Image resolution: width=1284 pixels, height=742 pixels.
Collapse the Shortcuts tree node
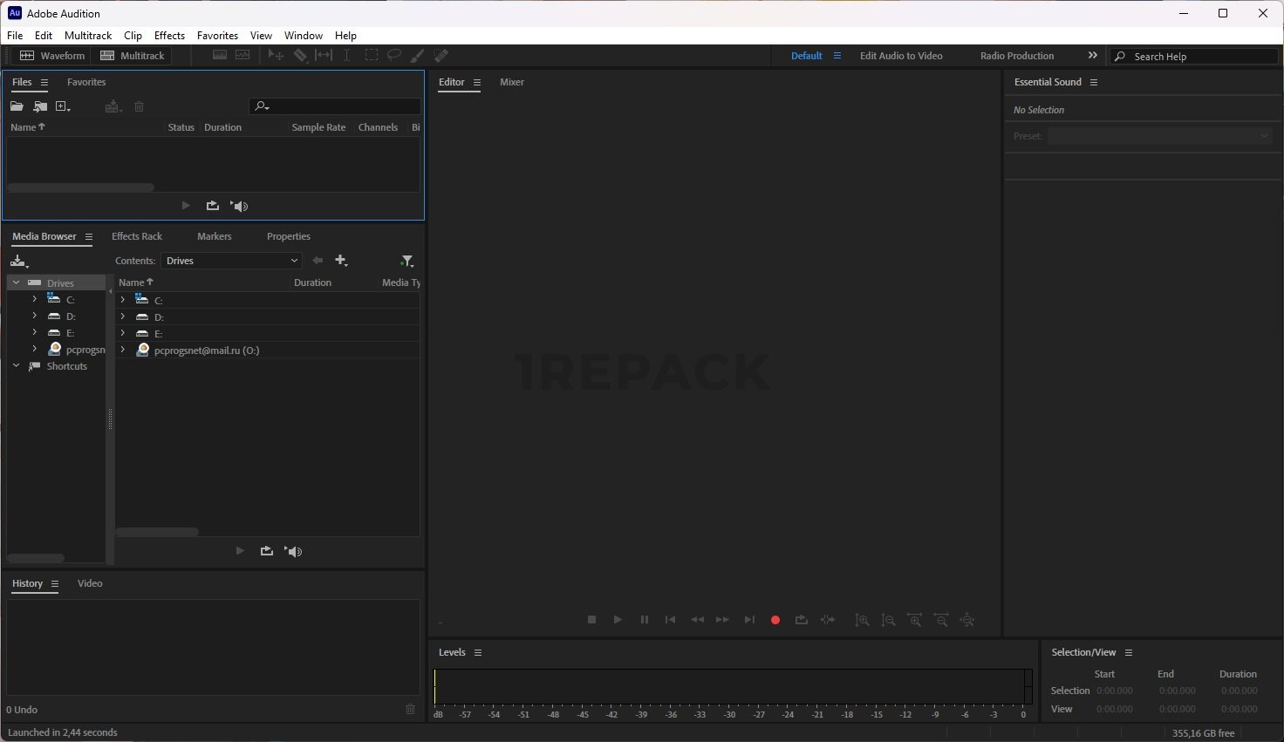point(16,366)
